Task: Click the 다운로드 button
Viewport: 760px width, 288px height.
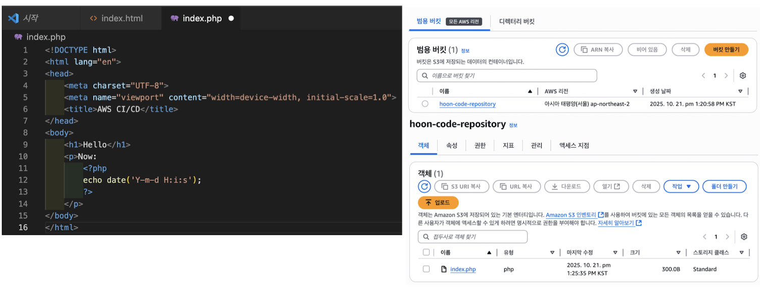Action: pos(567,186)
